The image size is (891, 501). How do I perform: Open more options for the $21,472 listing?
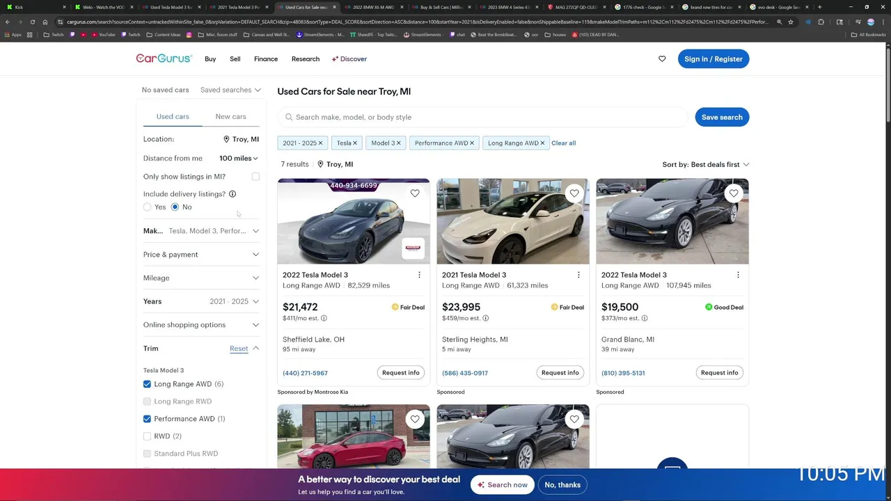(x=419, y=275)
